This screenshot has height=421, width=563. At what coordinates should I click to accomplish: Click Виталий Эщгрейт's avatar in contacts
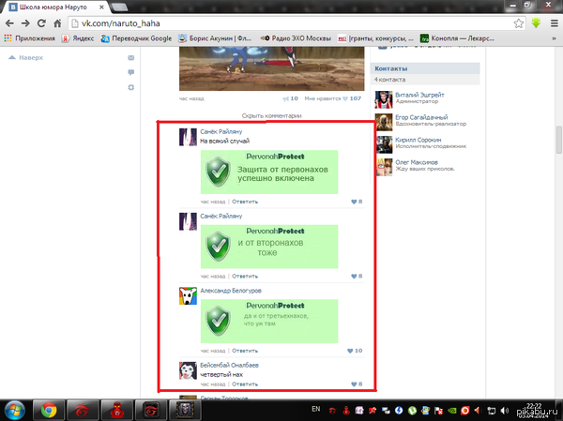(x=383, y=99)
